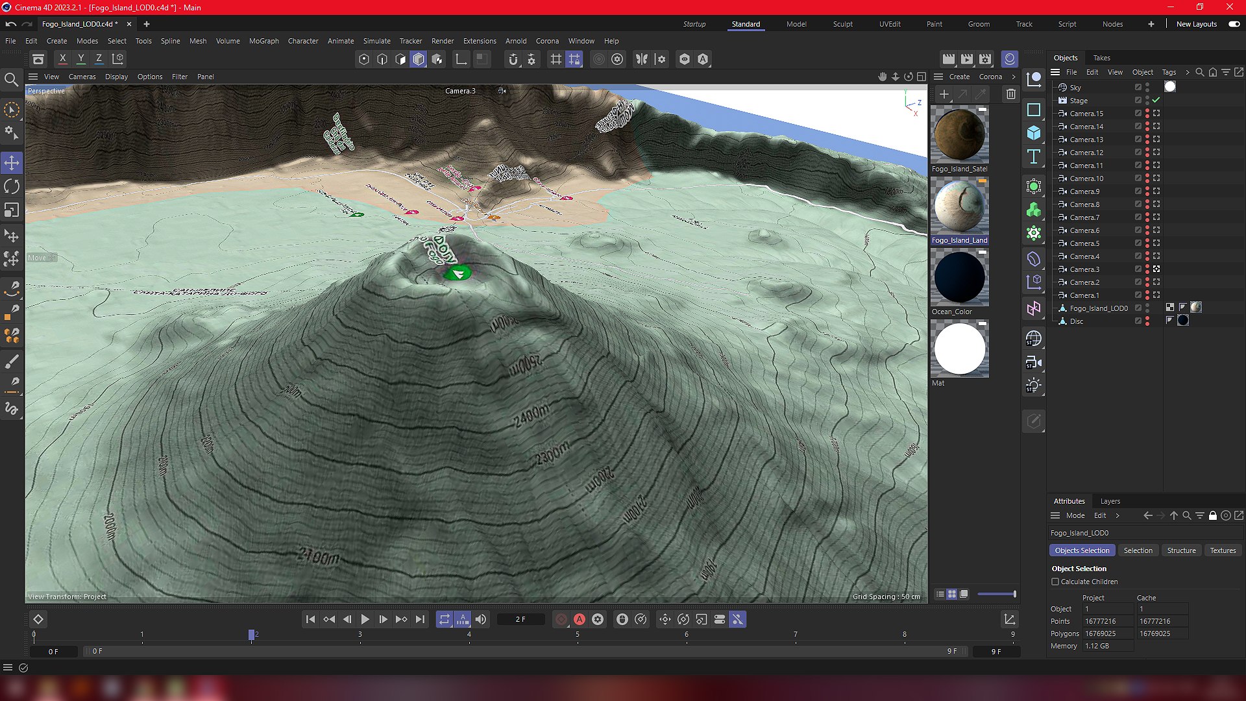Click the lock icon in Attributes manager
Screen dimensions: 1246x701
[x=1213, y=515]
